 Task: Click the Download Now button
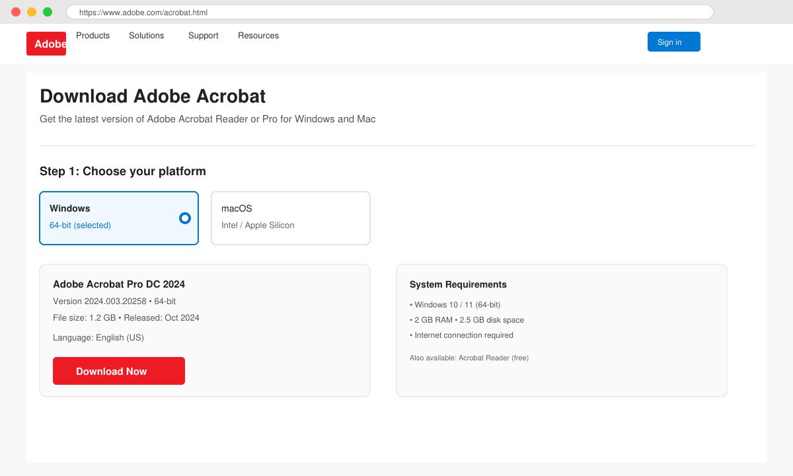tap(119, 371)
